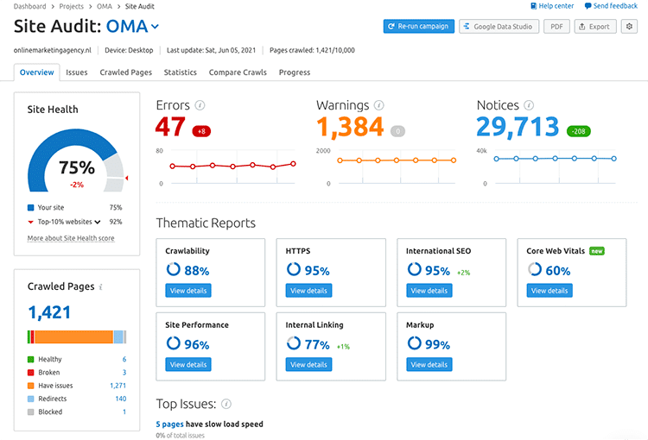Click the info icon next to Crawled Pages

click(101, 286)
